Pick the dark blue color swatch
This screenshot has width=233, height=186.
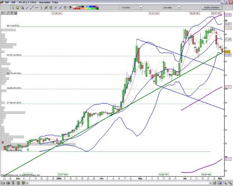pos(94,7)
